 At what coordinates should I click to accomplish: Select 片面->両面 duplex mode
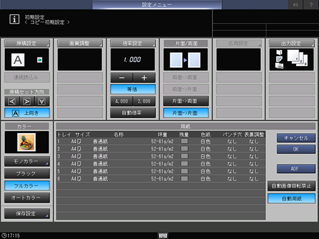pos(186,101)
